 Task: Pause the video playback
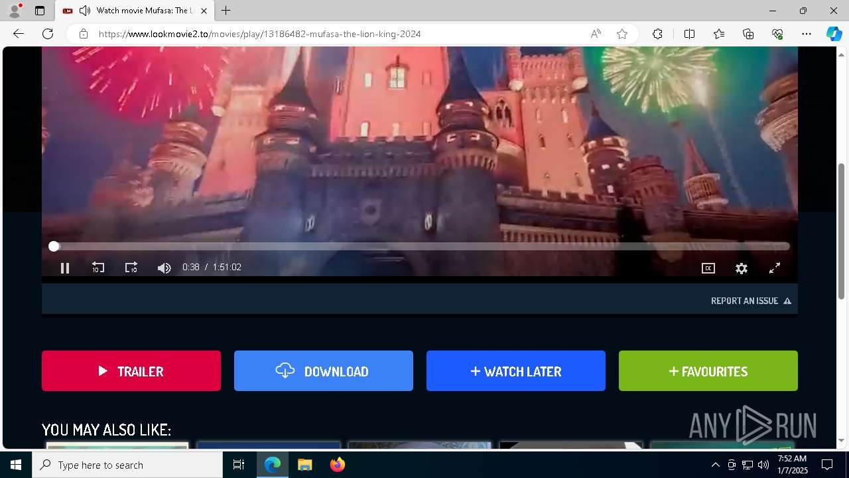(x=65, y=268)
